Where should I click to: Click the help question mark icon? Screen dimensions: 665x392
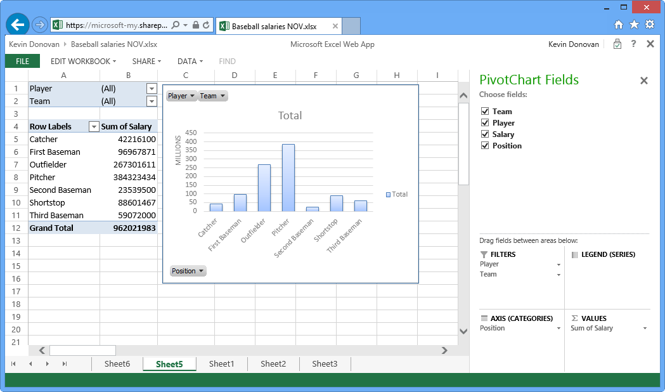633,44
